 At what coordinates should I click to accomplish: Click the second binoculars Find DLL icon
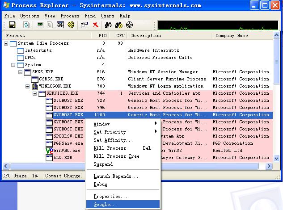point(119,25)
